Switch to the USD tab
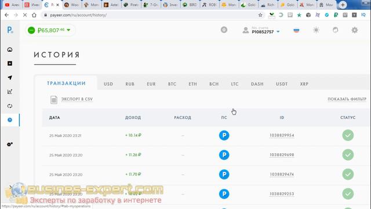The image size is (371, 209). [108, 84]
